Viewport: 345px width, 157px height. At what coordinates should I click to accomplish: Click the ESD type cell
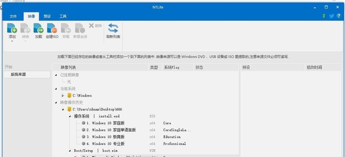[152, 116]
